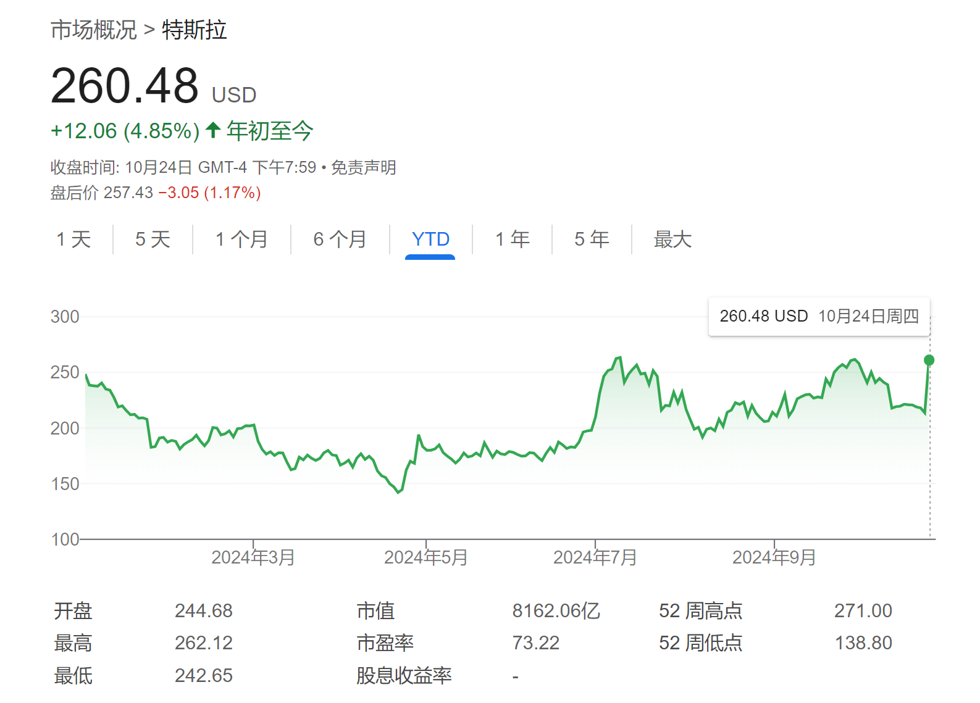The image size is (980, 703).
Task: Click the 市值 value 8162.06亿
Action: [x=556, y=611]
